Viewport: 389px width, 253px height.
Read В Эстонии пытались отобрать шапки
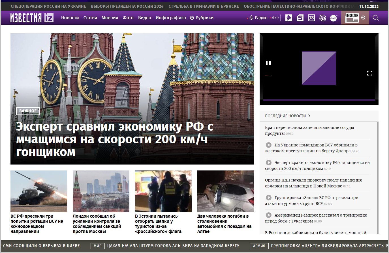[158, 224]
